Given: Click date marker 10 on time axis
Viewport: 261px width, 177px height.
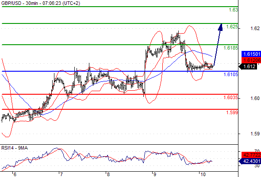Looking at the screenshot, I should coord(203,174).
